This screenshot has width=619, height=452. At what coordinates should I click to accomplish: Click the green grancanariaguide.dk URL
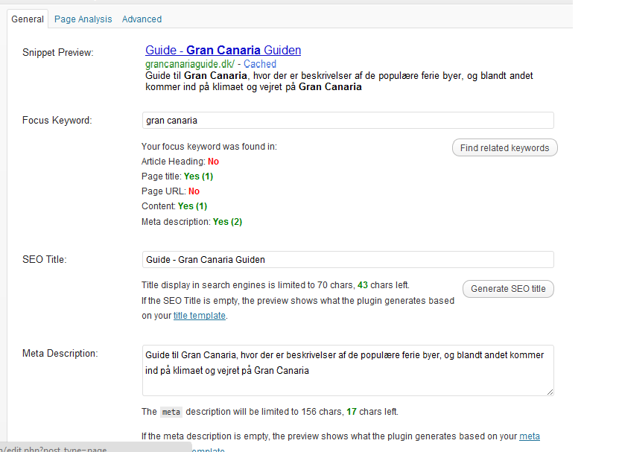(187, 65)
